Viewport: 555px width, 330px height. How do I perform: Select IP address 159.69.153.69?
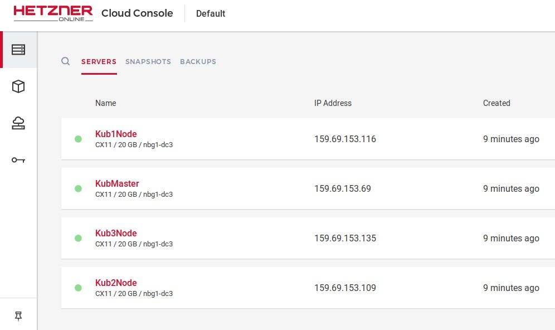tap(343, 188)
